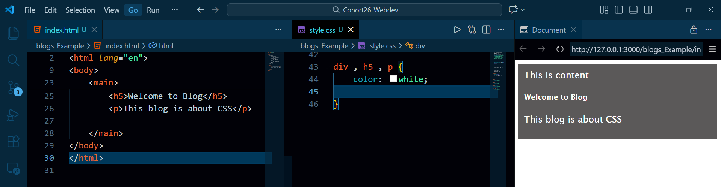This screenshot has width=721, height=187.
Task: Click the html symbol breadcrumb
Action: (x=166, y=46)
